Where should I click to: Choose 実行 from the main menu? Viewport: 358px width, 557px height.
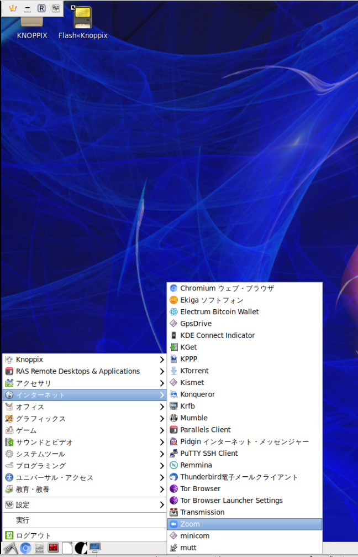click(85, 520)
